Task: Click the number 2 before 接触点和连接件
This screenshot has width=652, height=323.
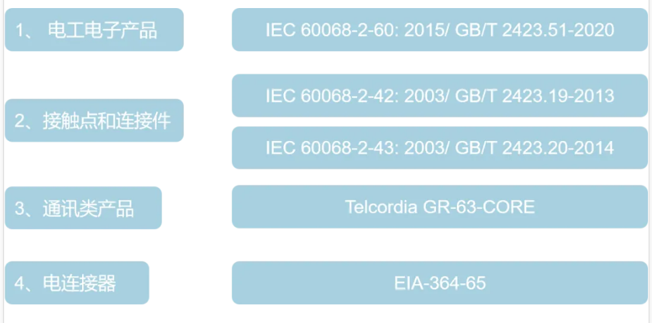Action: pos(20,122)
